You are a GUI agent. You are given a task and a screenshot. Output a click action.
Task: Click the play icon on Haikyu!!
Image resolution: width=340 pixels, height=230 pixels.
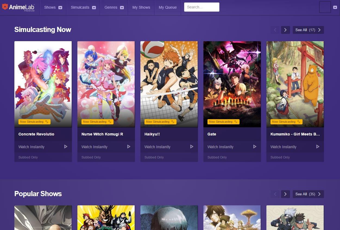pos(192,147)
